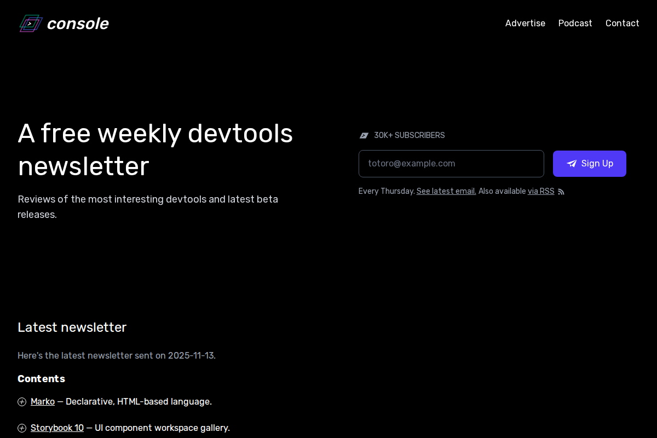Open the See latest email link
This screenshot has width=657, height=438.
(446, 191)
